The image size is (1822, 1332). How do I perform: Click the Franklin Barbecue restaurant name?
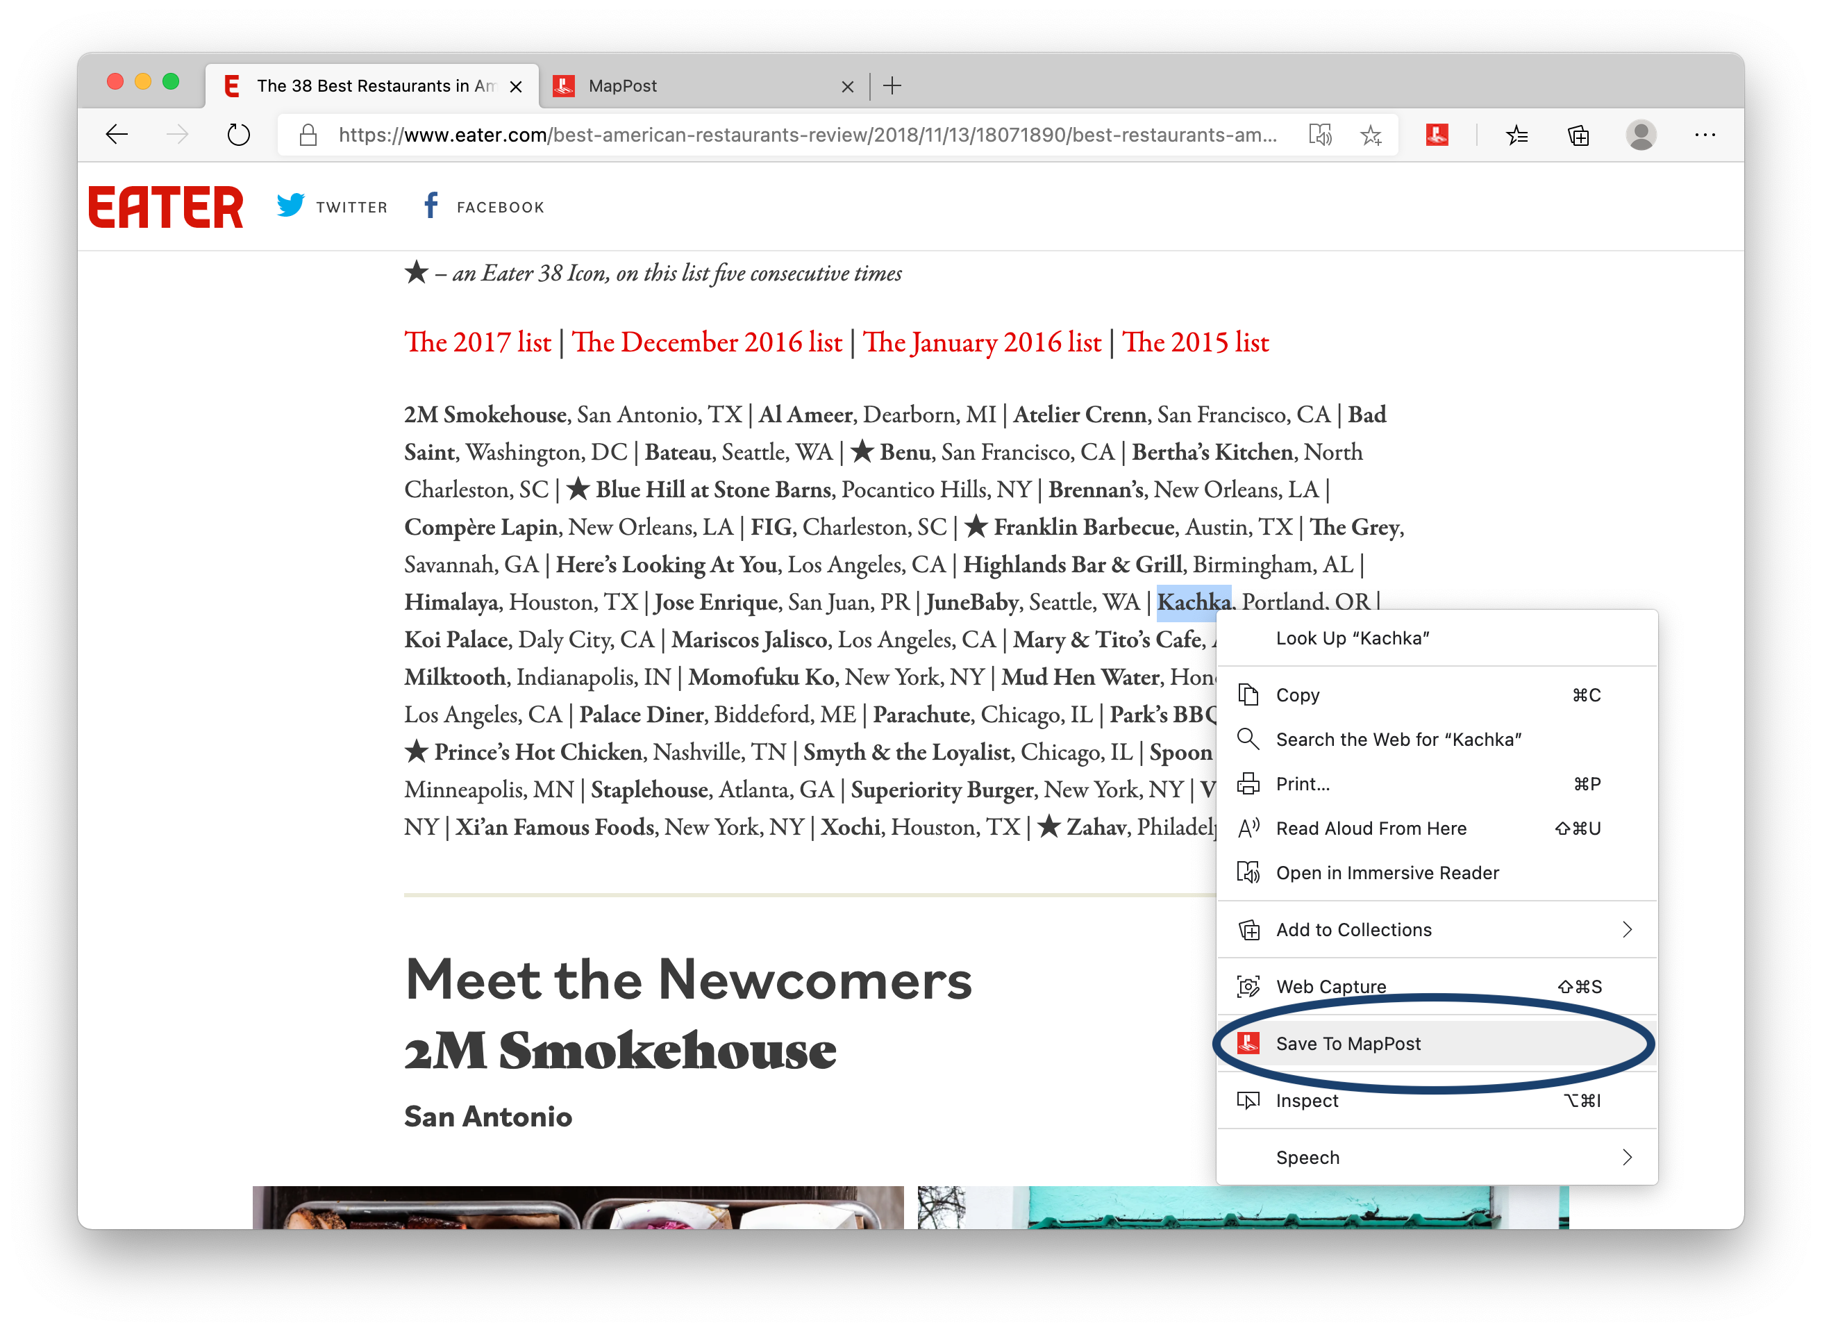(1083, 527)
